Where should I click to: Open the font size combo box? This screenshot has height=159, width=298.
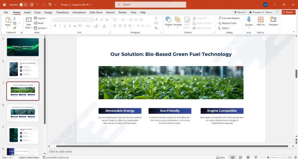(90, 20)
